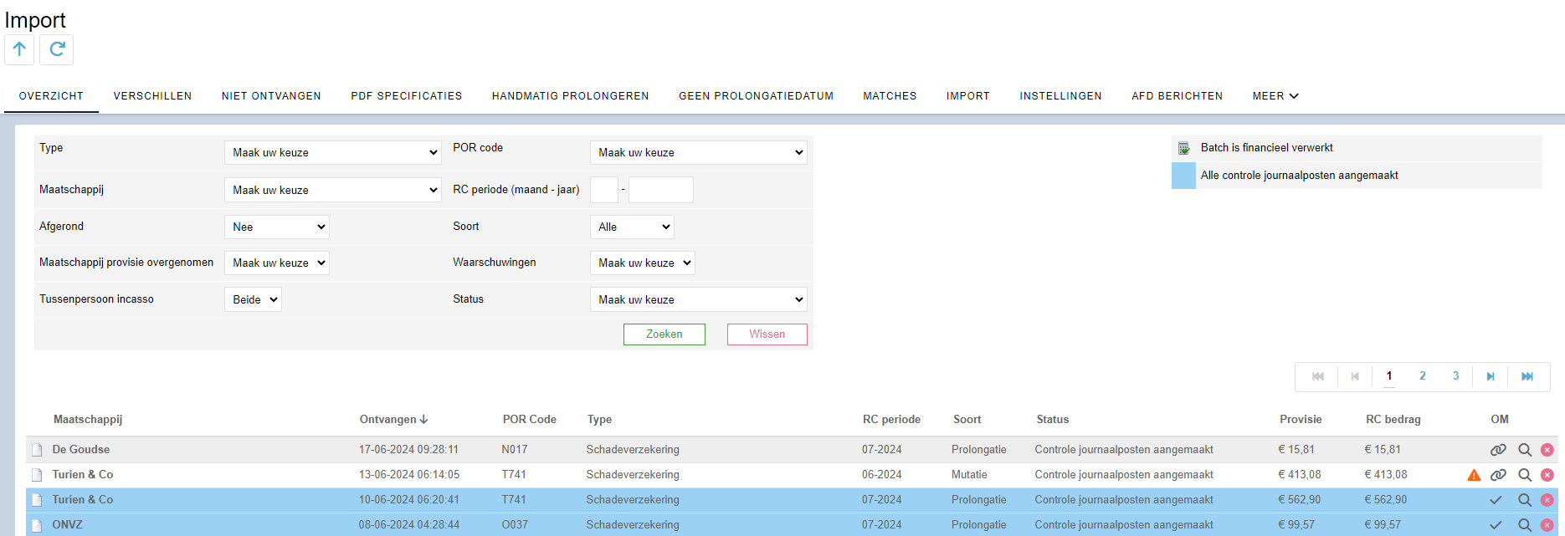Sort by the Provisie column header
The height and width of the screenshot is (536, 1565).
(1301, 420)
